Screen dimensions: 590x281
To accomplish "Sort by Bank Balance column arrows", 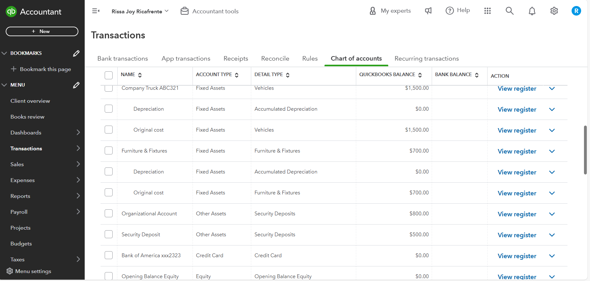I will (477, 75).
